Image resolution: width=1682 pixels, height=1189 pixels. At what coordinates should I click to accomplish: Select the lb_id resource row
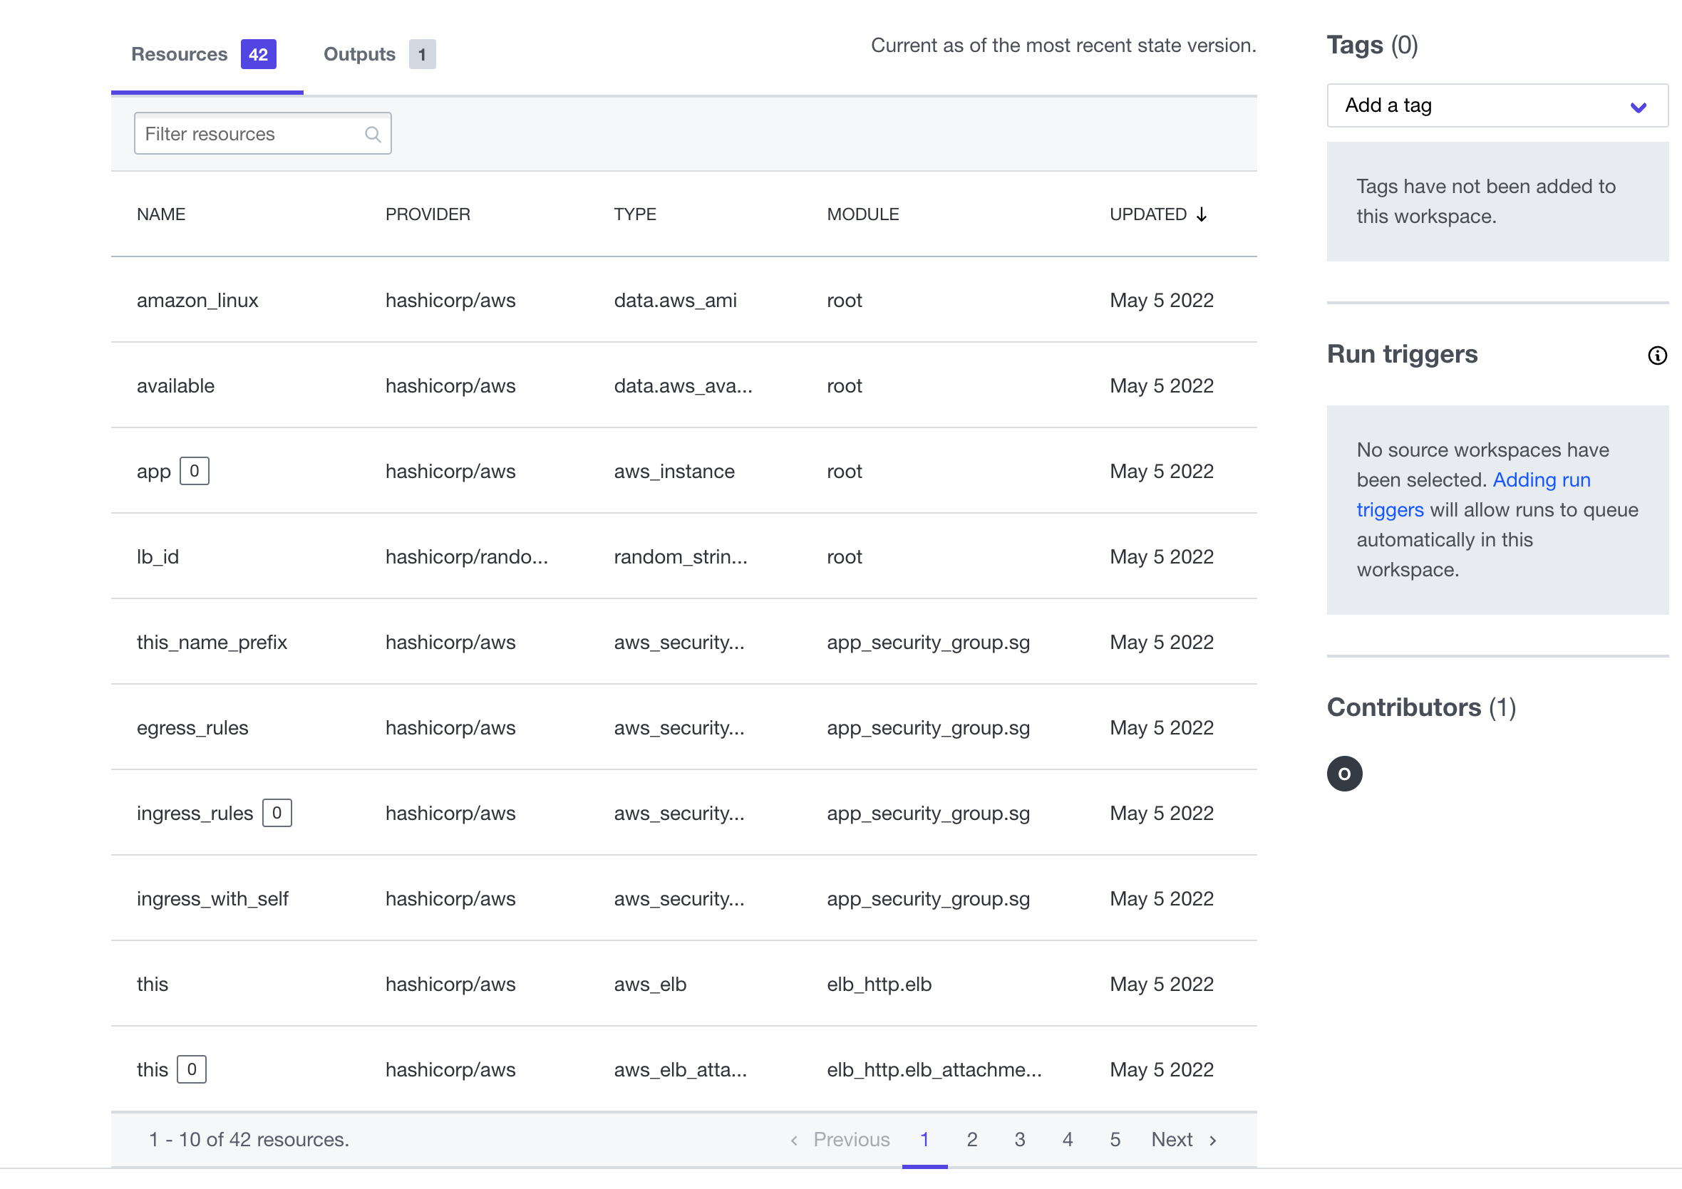coord(158,556)
